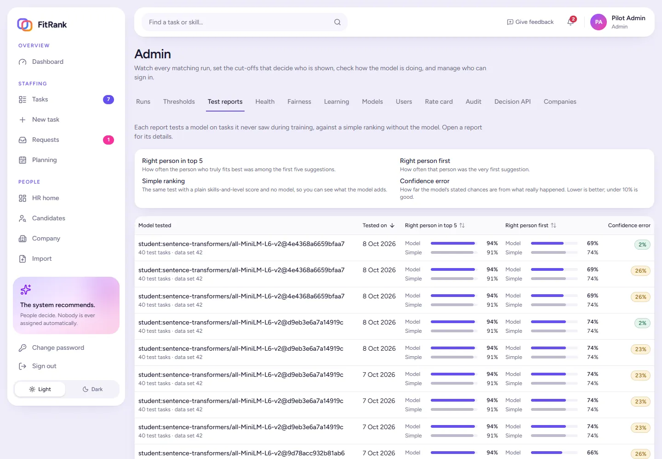Open the Decision API tab
Screen dimensions: 662x459
(513, 102)
